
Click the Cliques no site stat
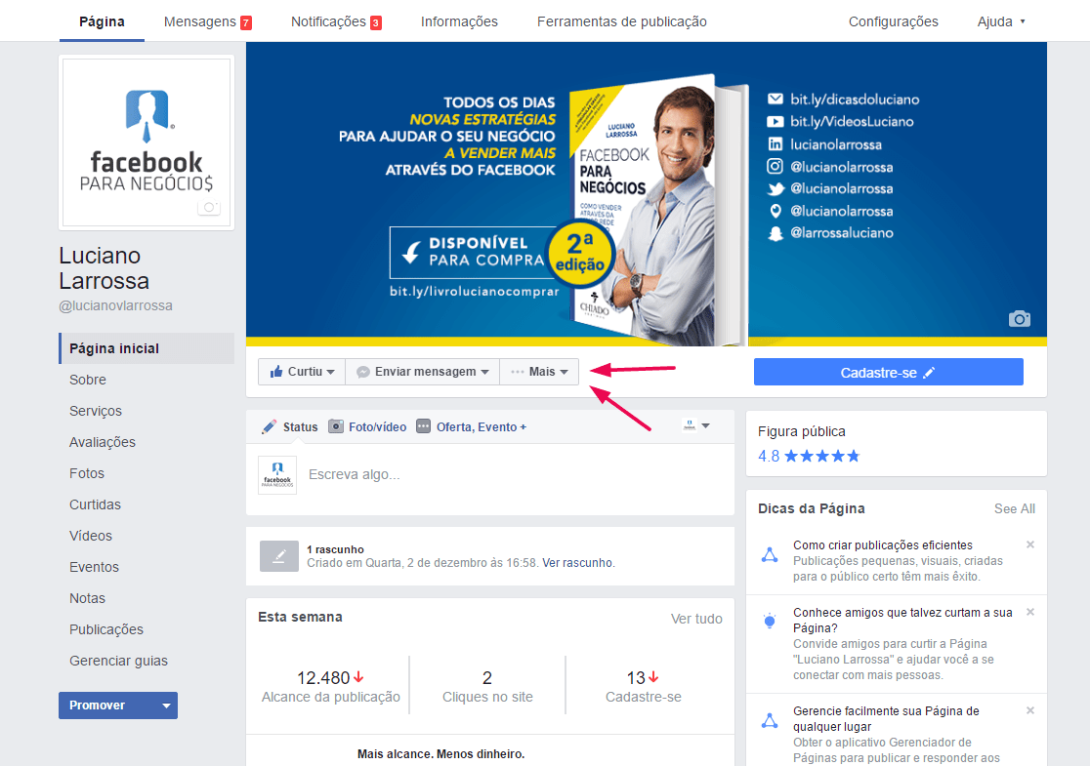[487, 686]
